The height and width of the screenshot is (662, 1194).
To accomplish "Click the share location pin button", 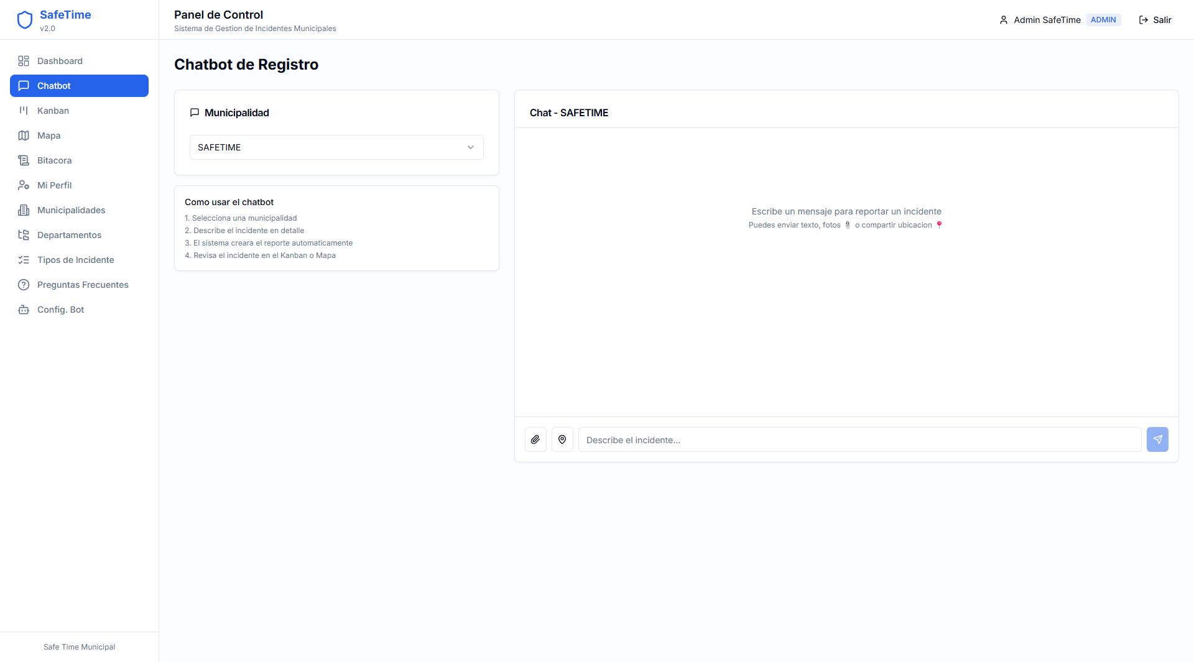I will (x=562, y=439).
